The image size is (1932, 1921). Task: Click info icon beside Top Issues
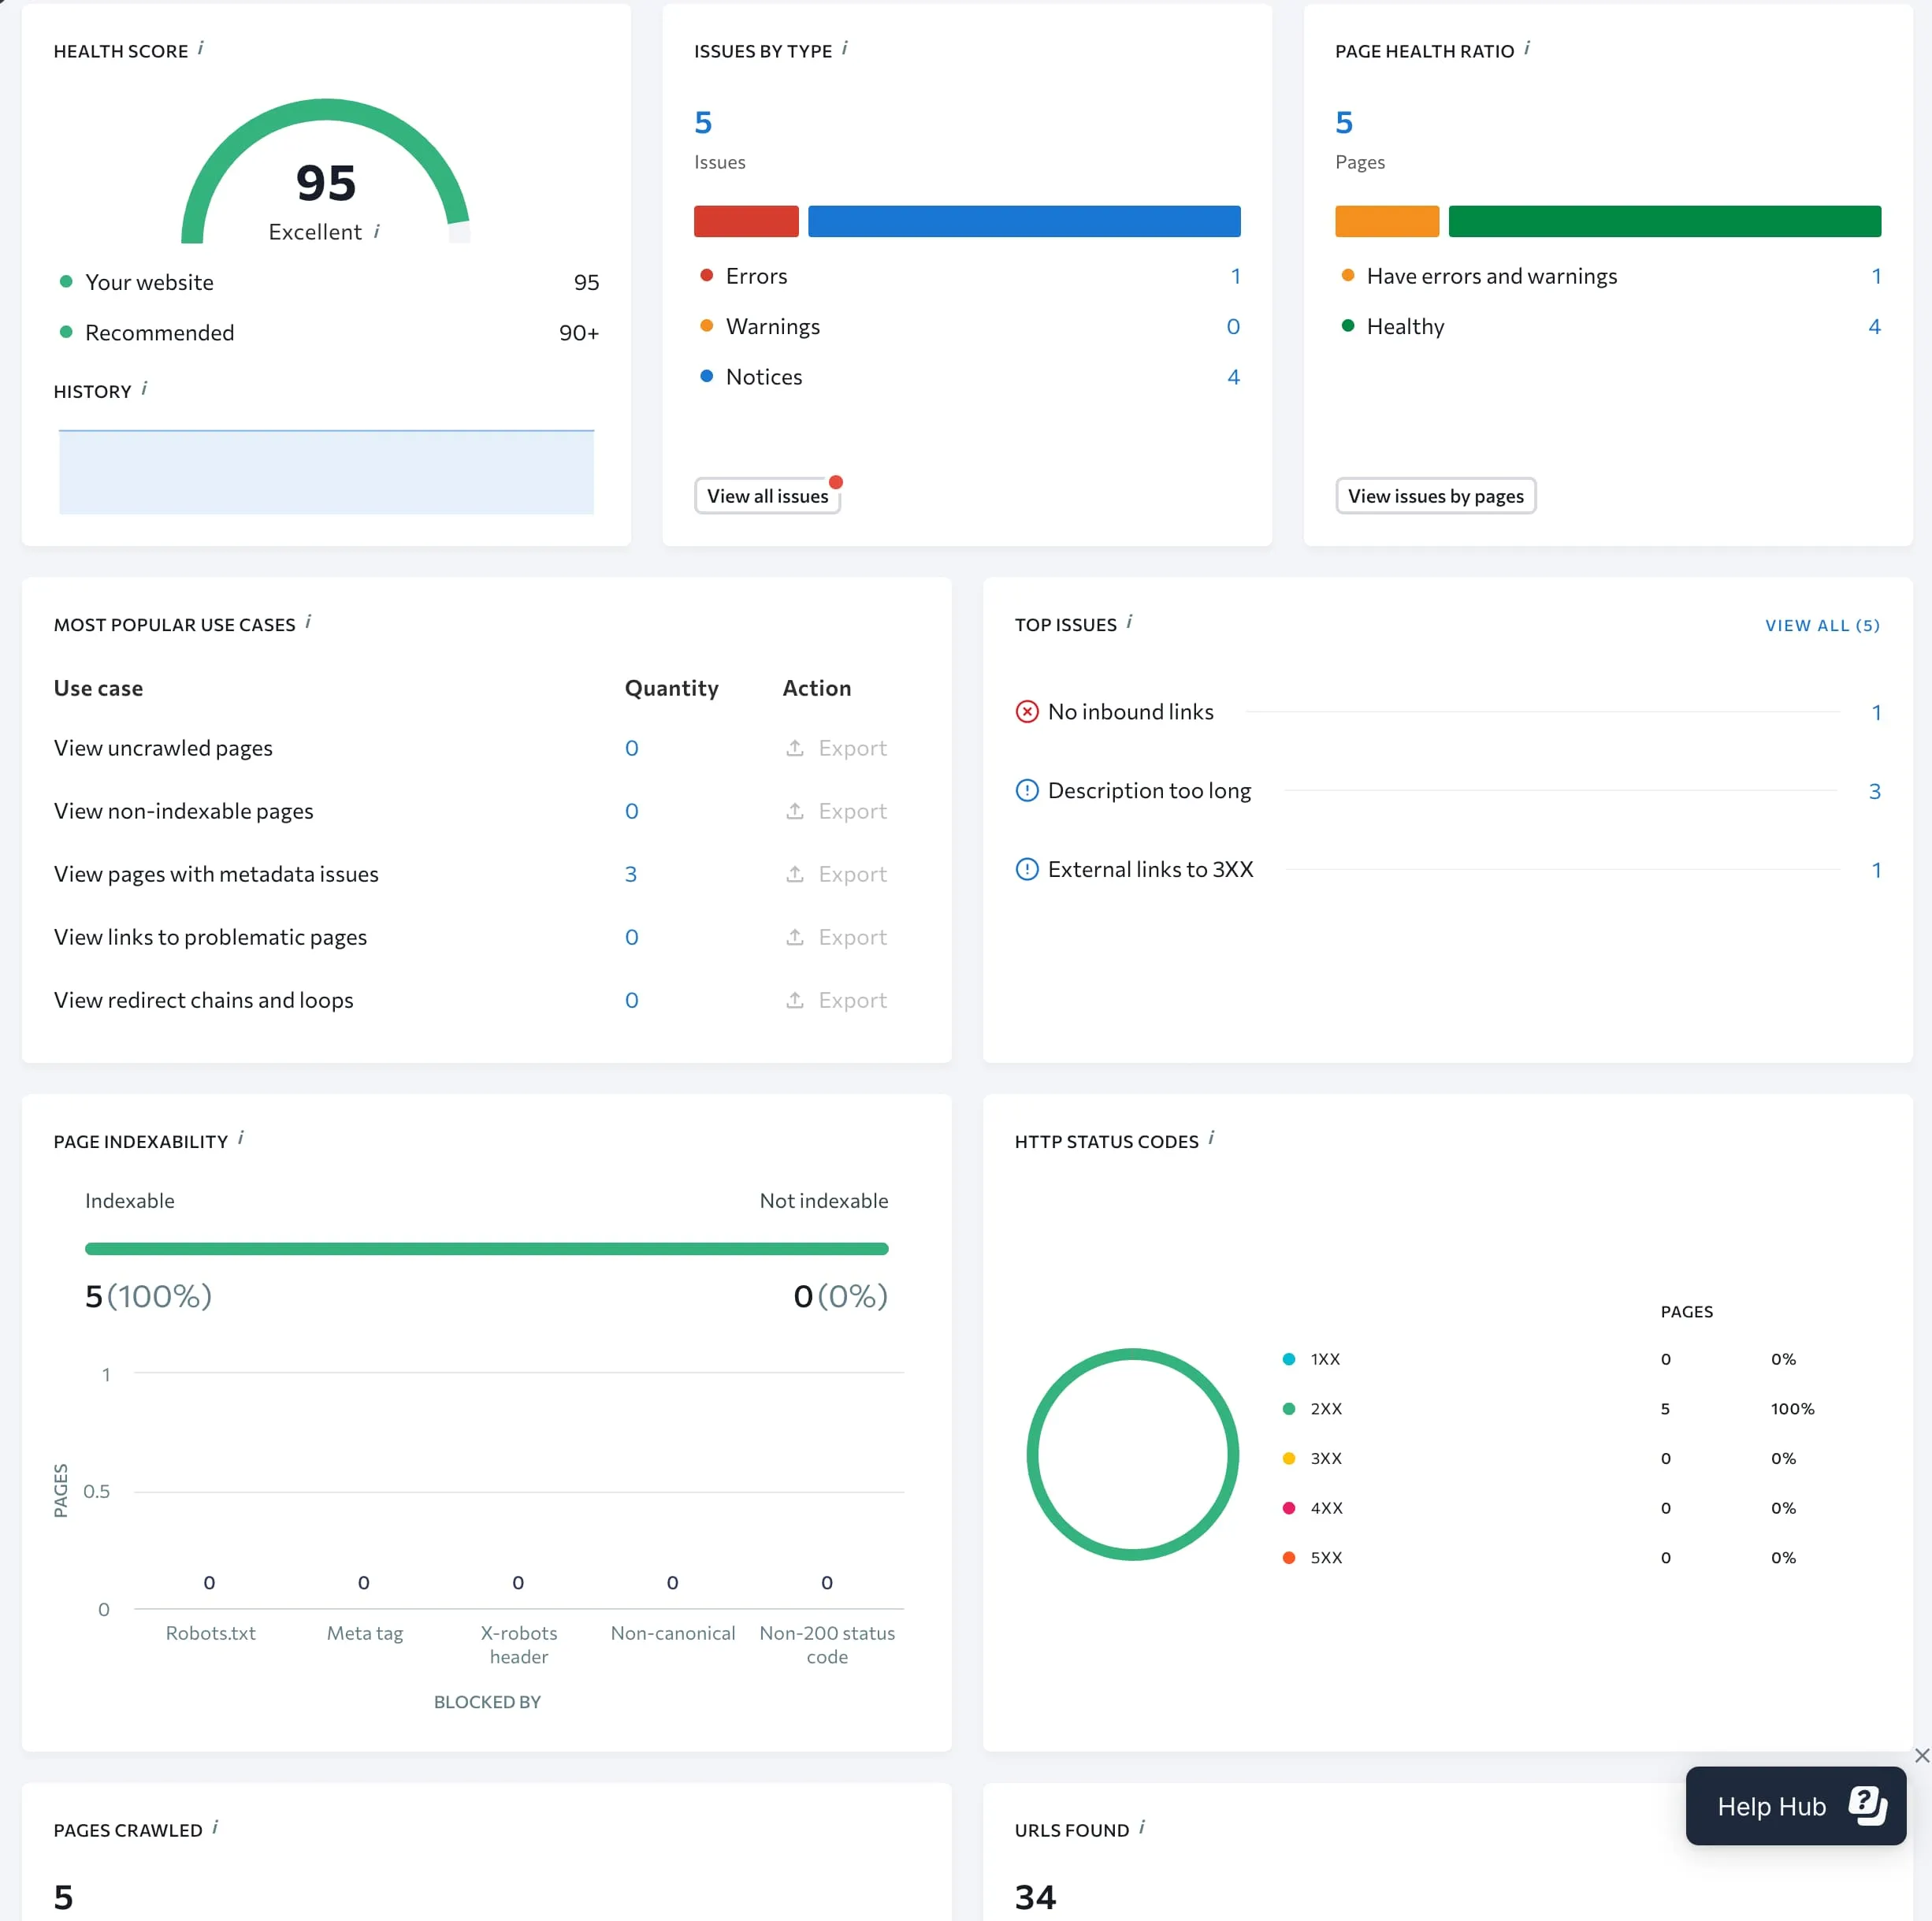[x=1129, y=622]
